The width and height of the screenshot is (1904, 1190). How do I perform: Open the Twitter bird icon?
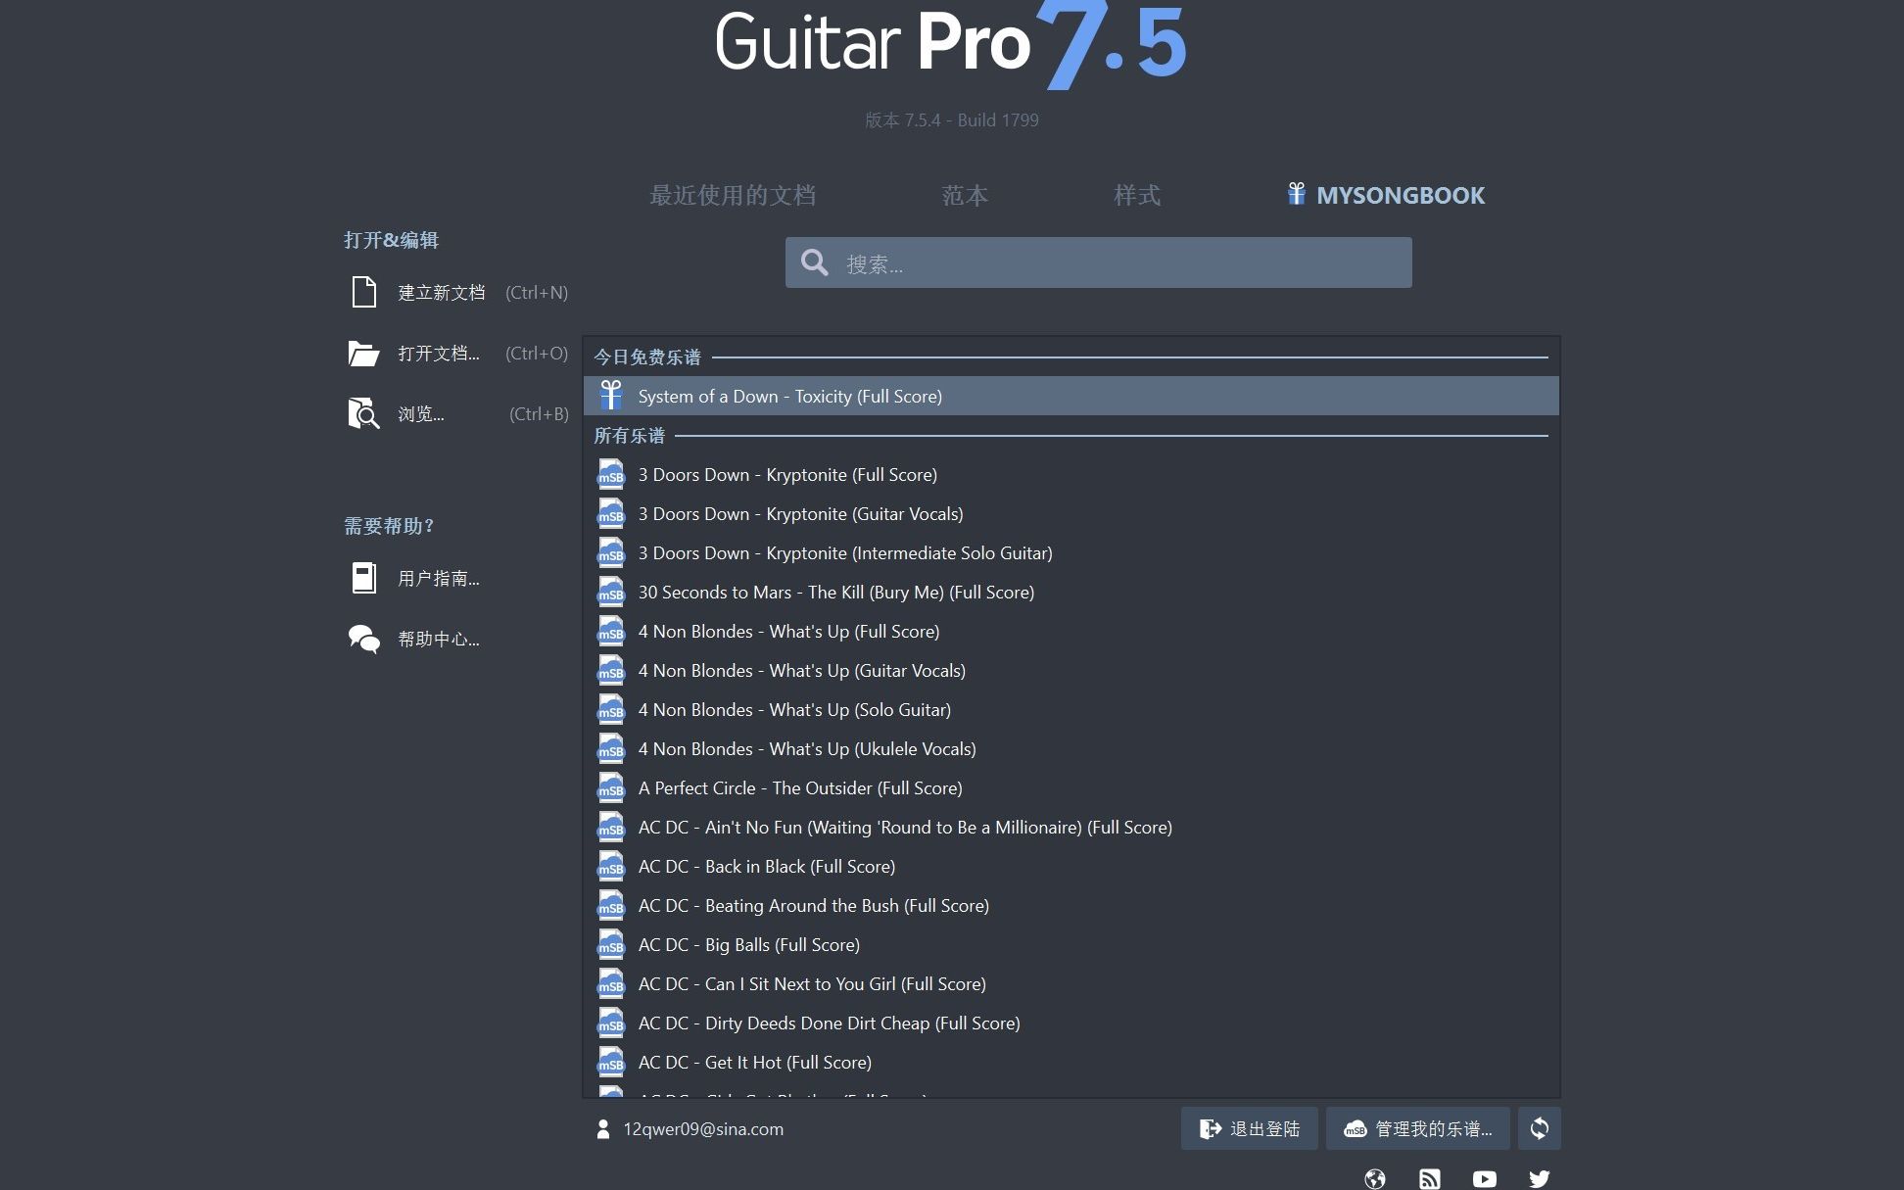point(1540,1178)
